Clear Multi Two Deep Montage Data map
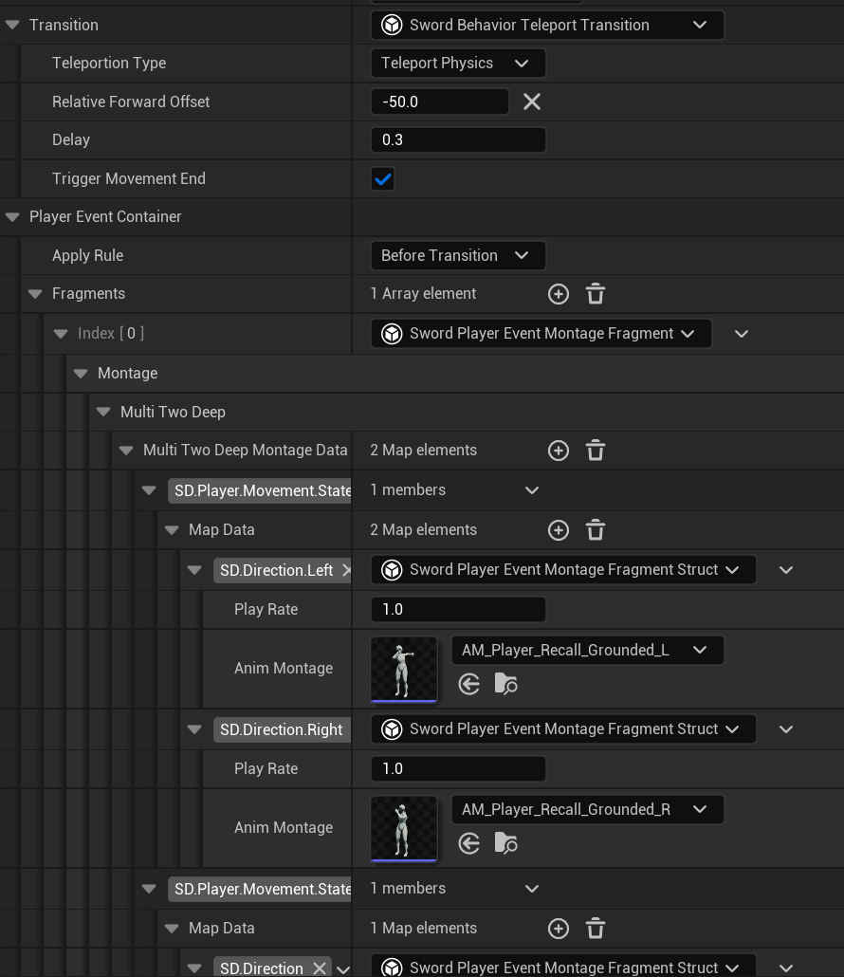The image size is (844, 977). 596,451
